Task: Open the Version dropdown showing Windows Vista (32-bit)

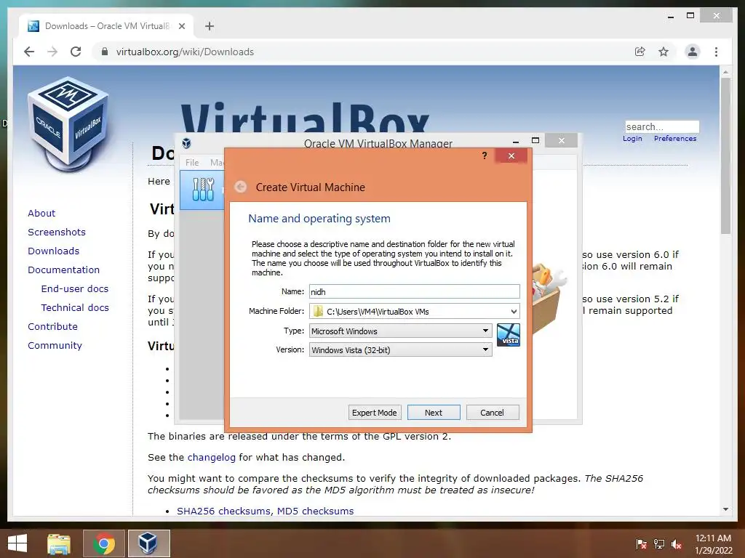Action: (401, 349)
